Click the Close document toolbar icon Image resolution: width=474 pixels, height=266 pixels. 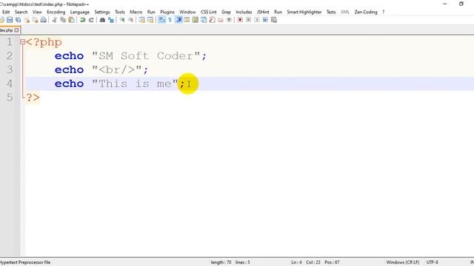coord(27,20)
